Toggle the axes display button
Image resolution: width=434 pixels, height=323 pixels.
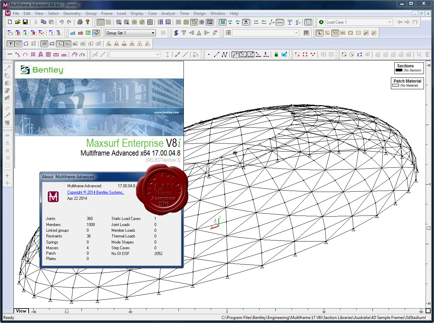pos(194,22)
